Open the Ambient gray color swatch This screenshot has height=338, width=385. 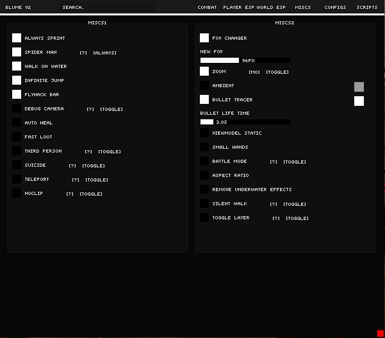[359, 87]
